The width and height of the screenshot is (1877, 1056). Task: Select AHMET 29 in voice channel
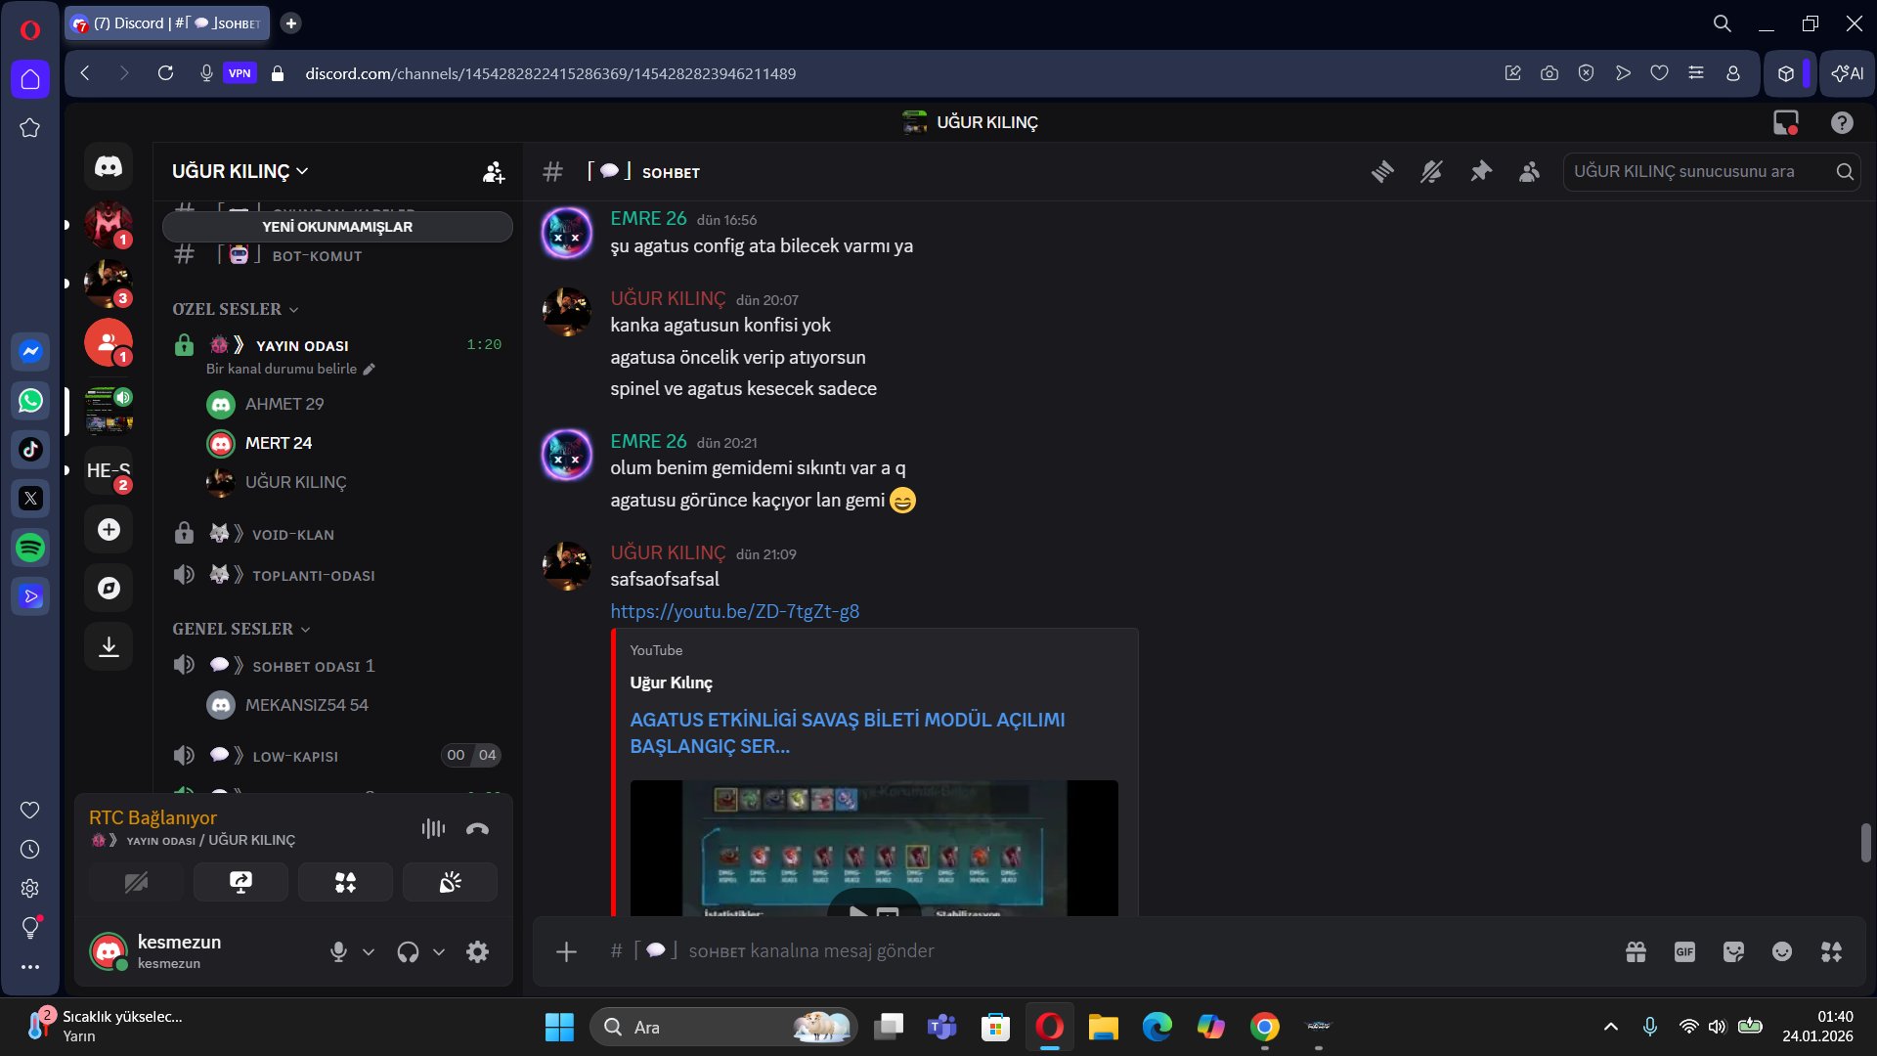pos(337,404)
